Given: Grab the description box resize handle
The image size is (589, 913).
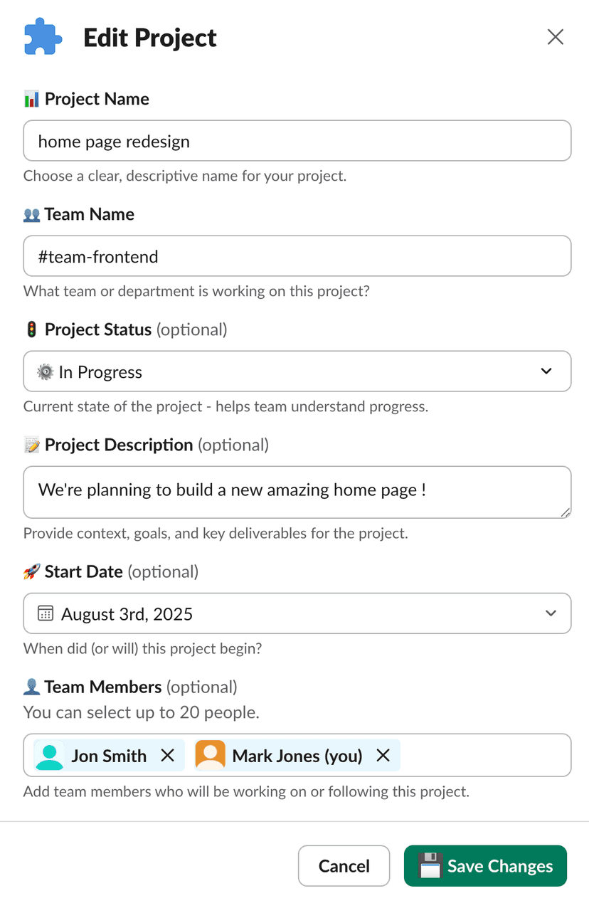Looking at the screenshot, I should click(x=566, y=512).
